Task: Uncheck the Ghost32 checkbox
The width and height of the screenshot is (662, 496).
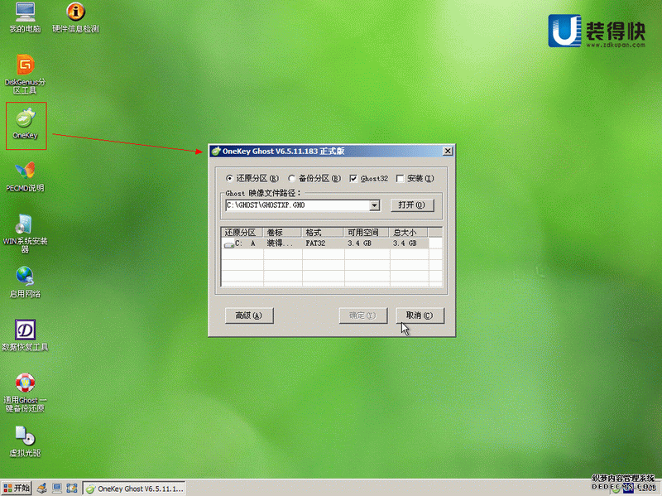Action: point(353,179)
